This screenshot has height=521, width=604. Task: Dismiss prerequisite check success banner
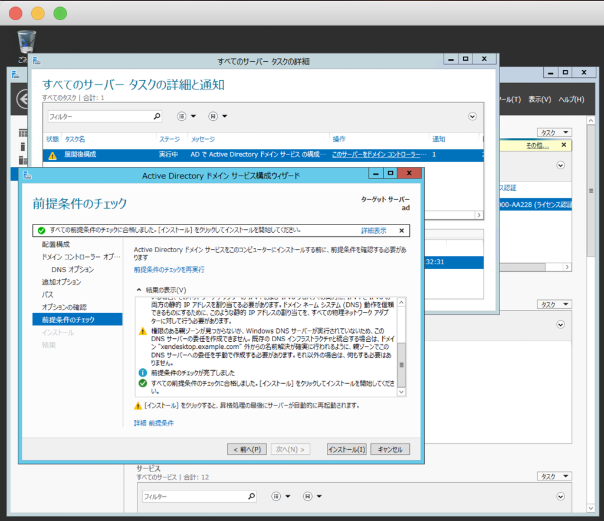(x=401, y=230)
